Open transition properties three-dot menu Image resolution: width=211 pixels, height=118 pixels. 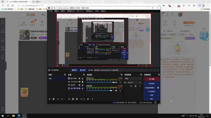(x=140, y=86)
